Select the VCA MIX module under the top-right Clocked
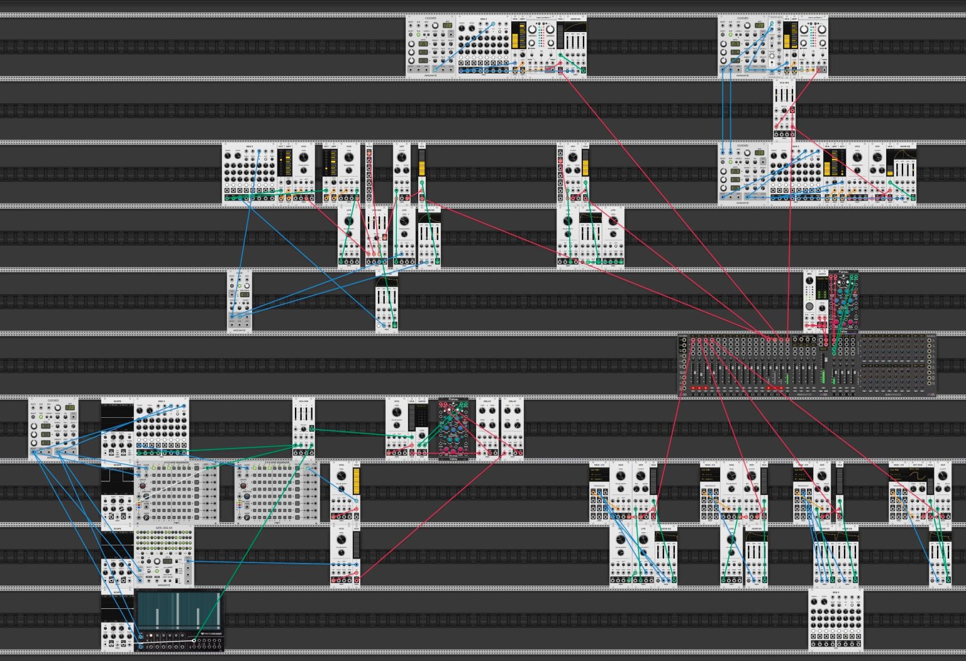Image resolution: width=966 pixels, height=661 pixels. tap(785, 109)
